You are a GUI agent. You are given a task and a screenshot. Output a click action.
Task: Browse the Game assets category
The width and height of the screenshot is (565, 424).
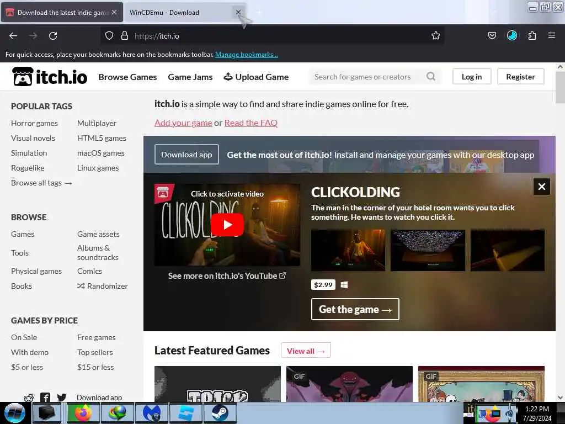point(98,234)
